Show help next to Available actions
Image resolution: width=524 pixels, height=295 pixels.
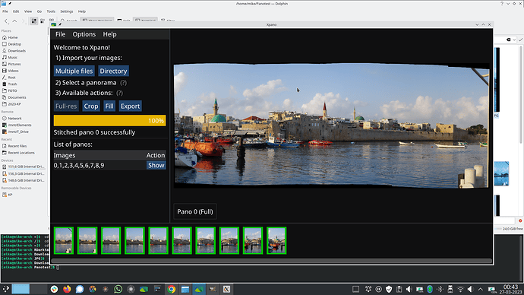coord(120,93)
